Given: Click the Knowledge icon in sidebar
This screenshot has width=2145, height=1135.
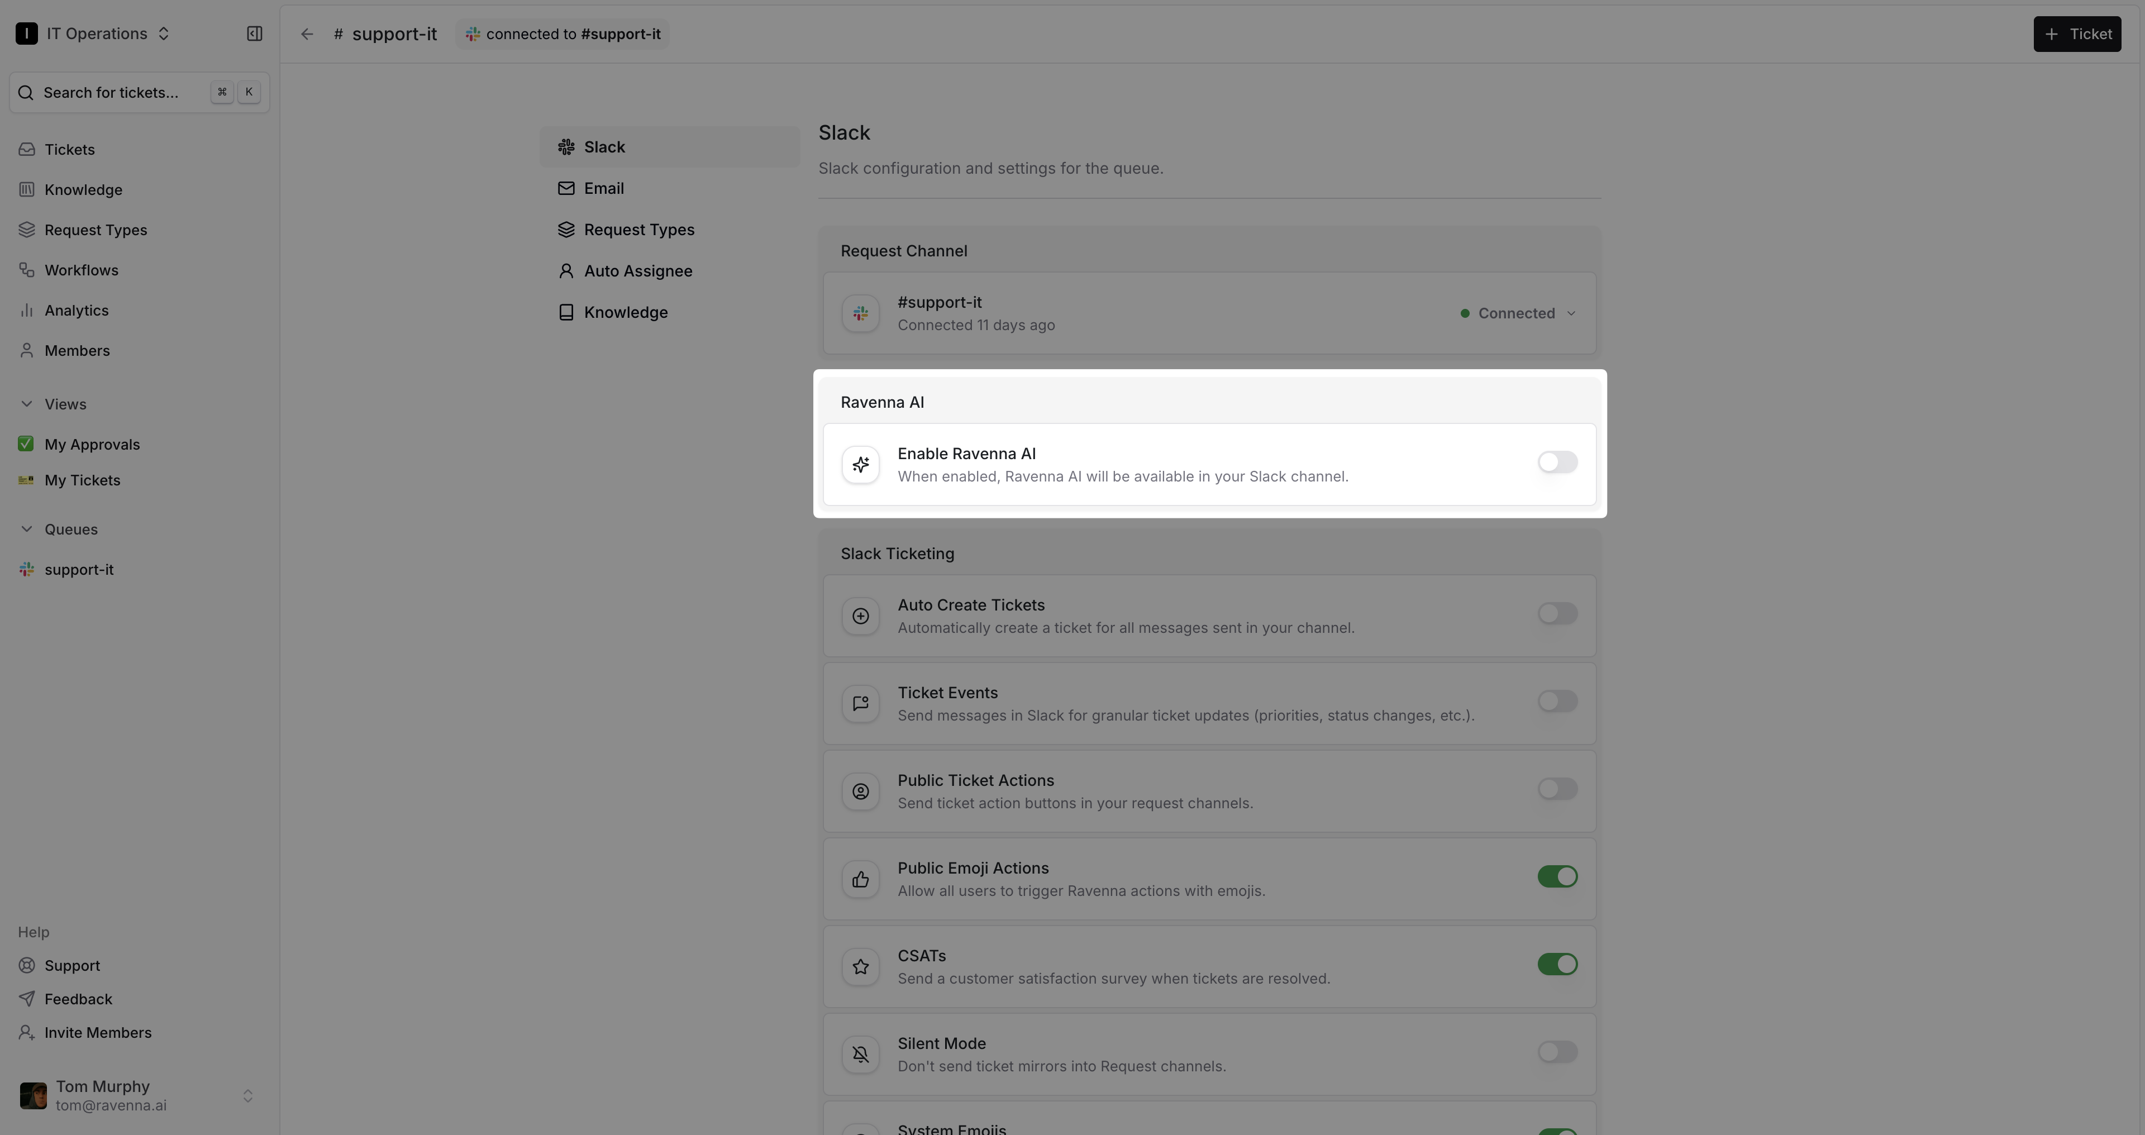Looking at the screenshot, I should tap(27, 189).
